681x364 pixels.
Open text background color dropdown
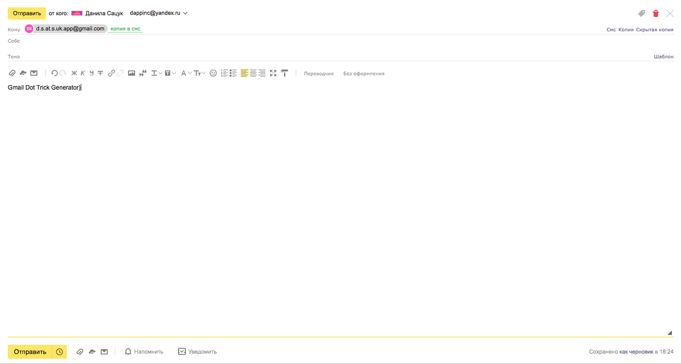[x=170, y=73]
